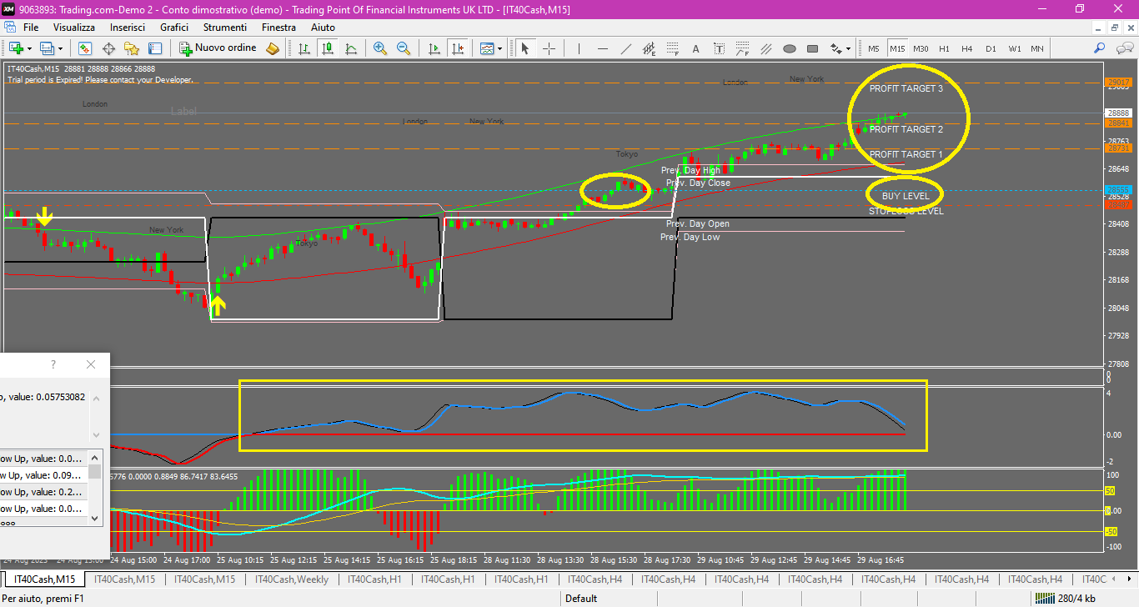
Task: Open the Strumenti menu
Action: click(x=225, y=28)
